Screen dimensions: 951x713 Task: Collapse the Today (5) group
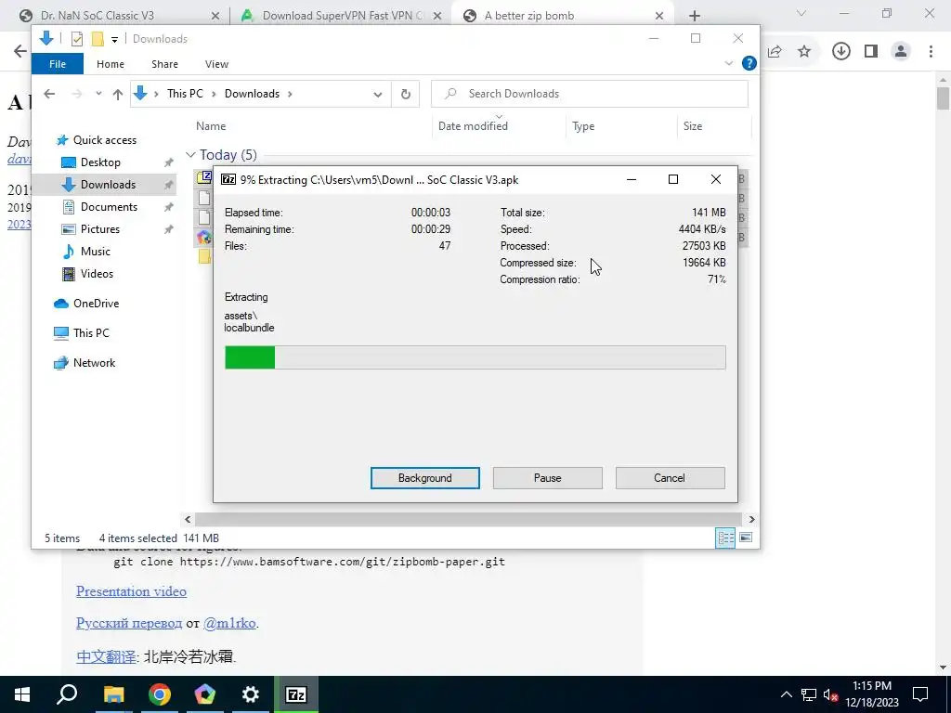tap(190, 155)
